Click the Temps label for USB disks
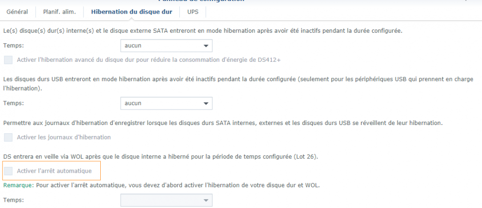The width and height of the screenshot is (482, 208). pos(13,103)
